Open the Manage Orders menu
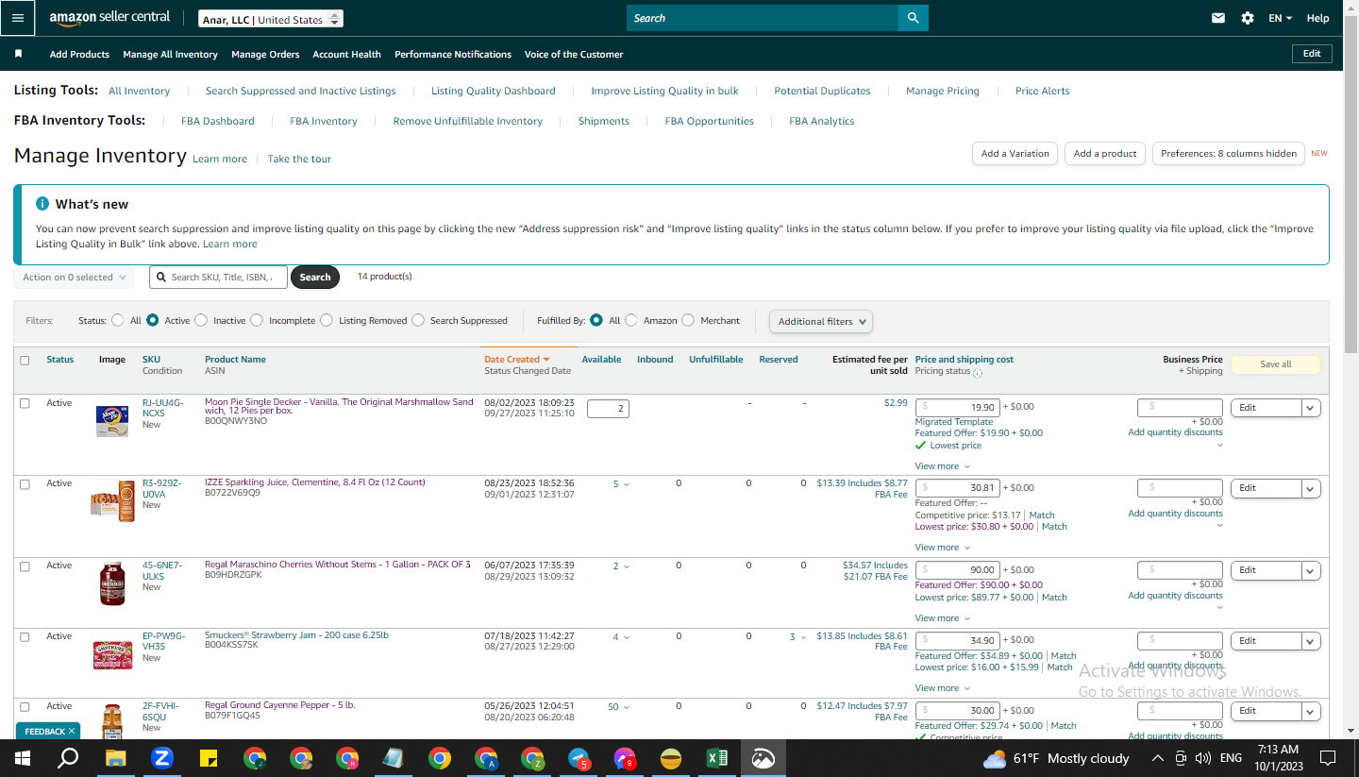 [265, 54]
